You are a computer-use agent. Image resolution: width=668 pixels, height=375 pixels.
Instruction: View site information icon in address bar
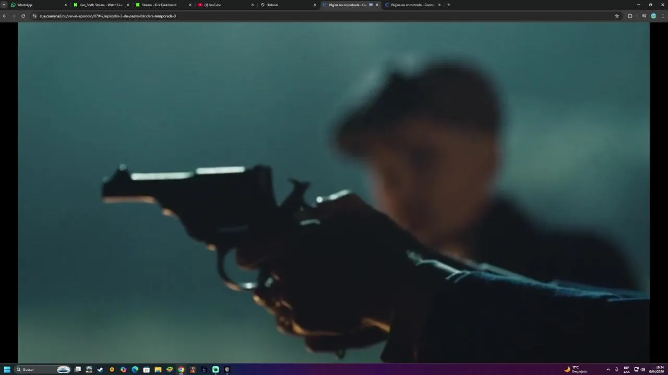34,16
